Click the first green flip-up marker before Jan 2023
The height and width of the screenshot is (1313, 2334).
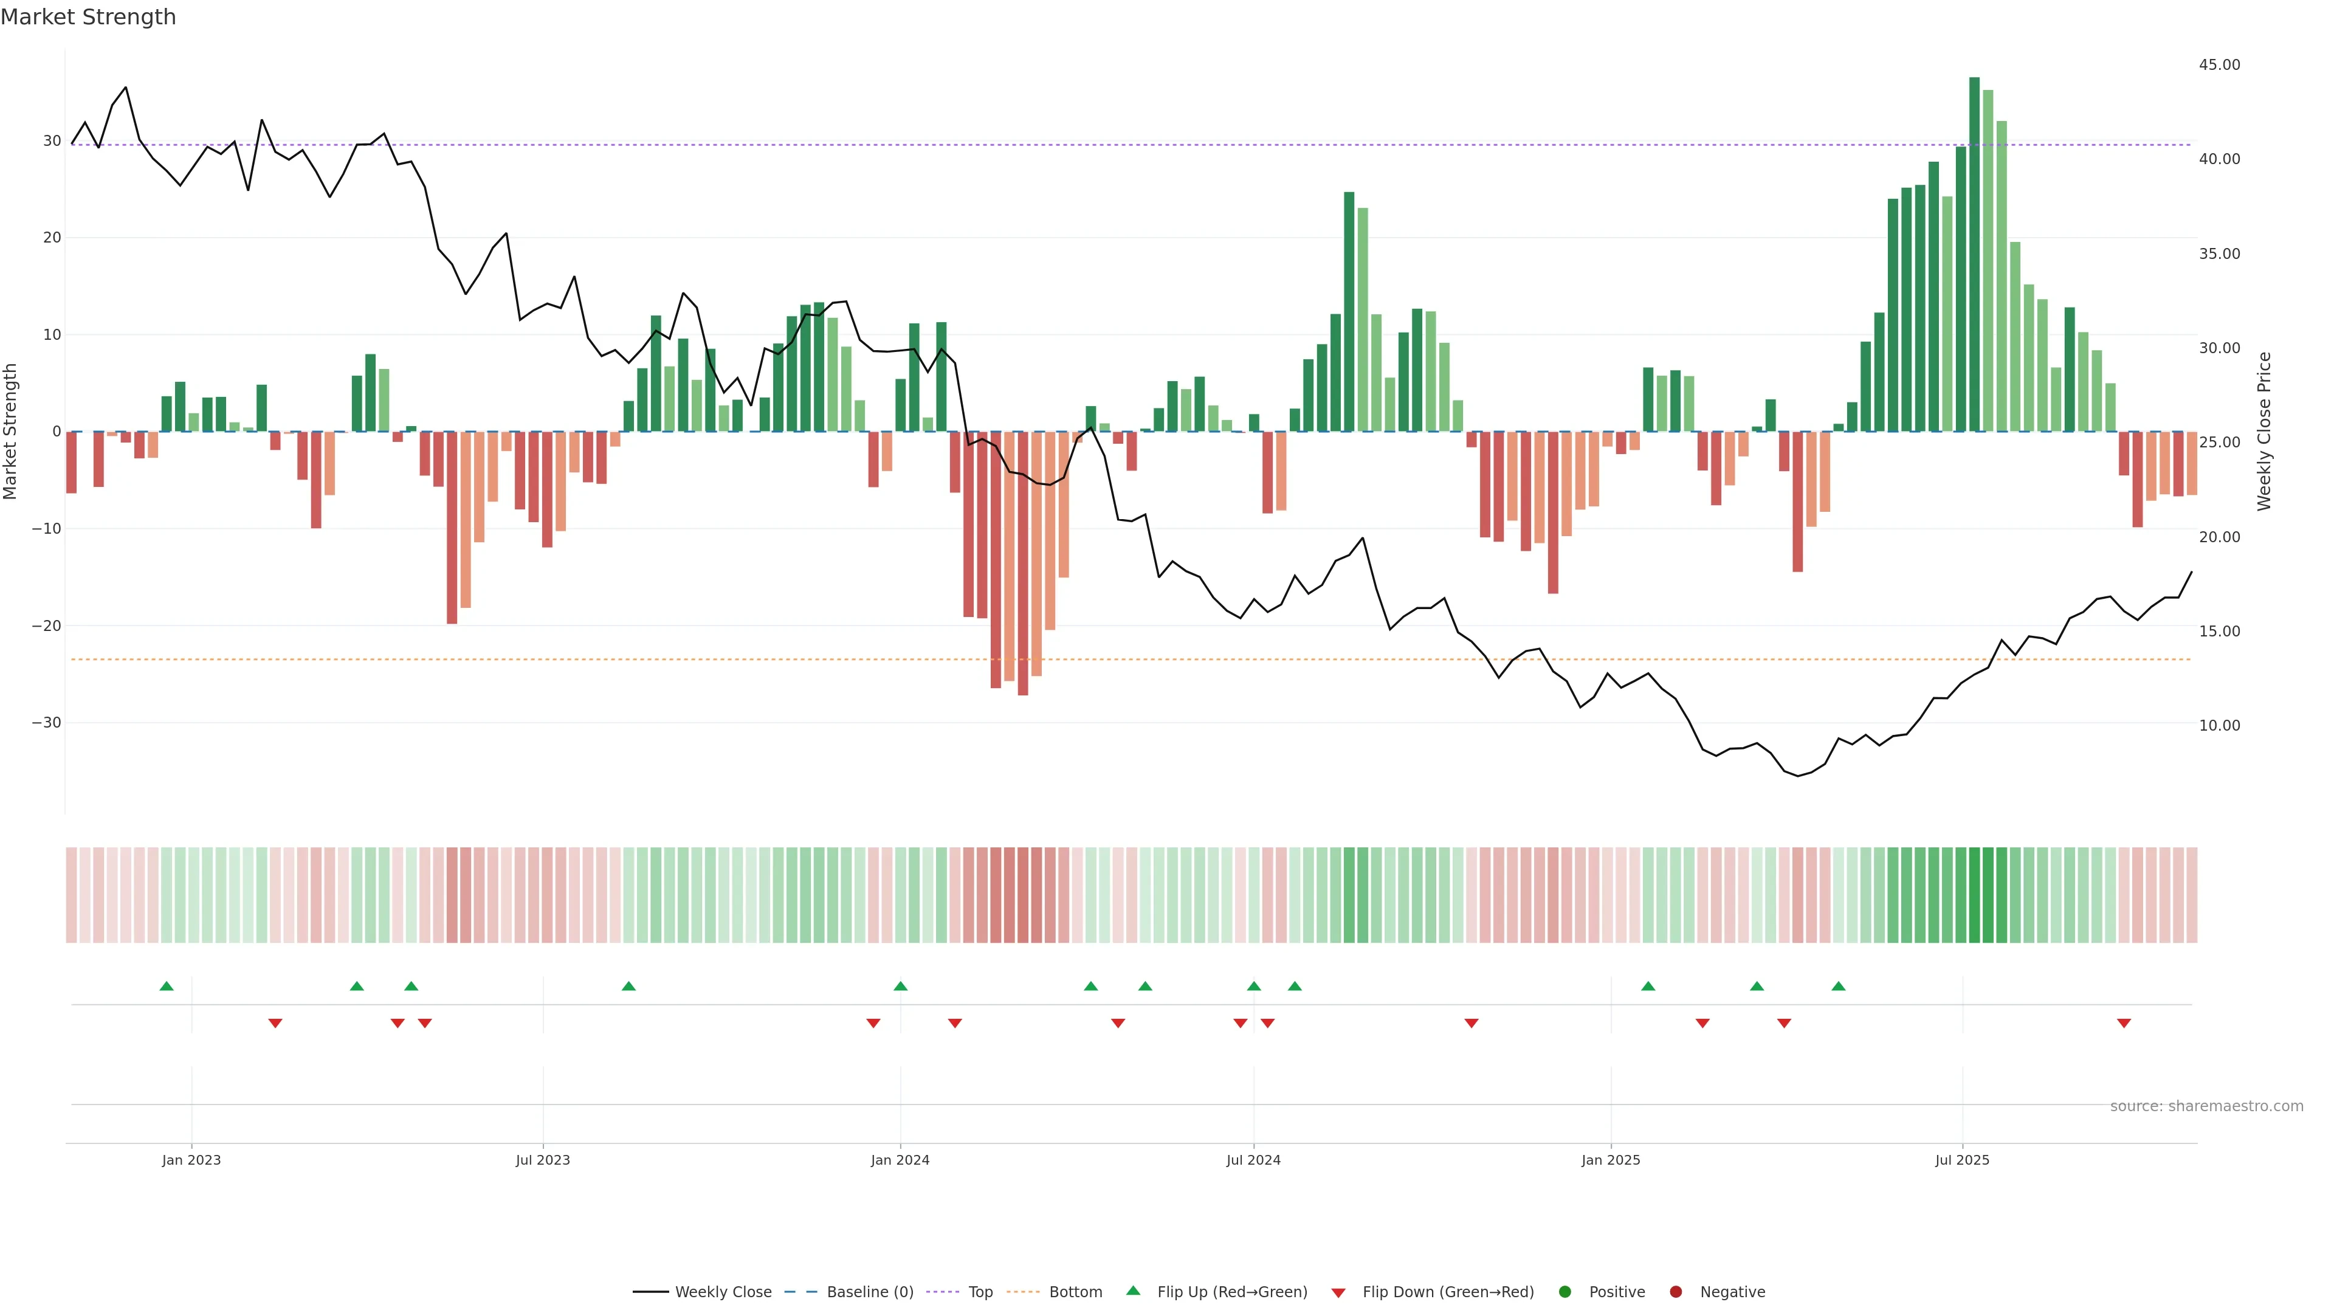click(x=167, y=986)
